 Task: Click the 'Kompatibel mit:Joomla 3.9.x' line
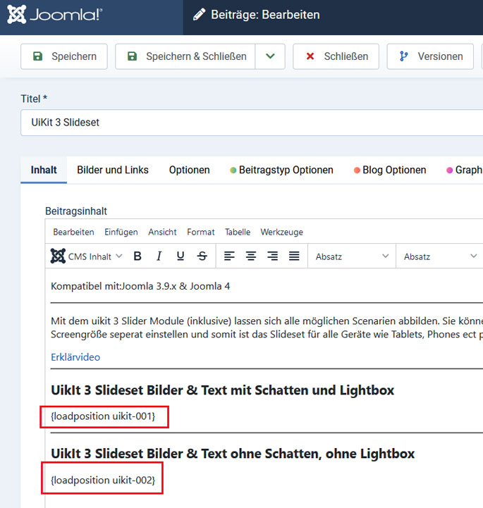(140, 286)
